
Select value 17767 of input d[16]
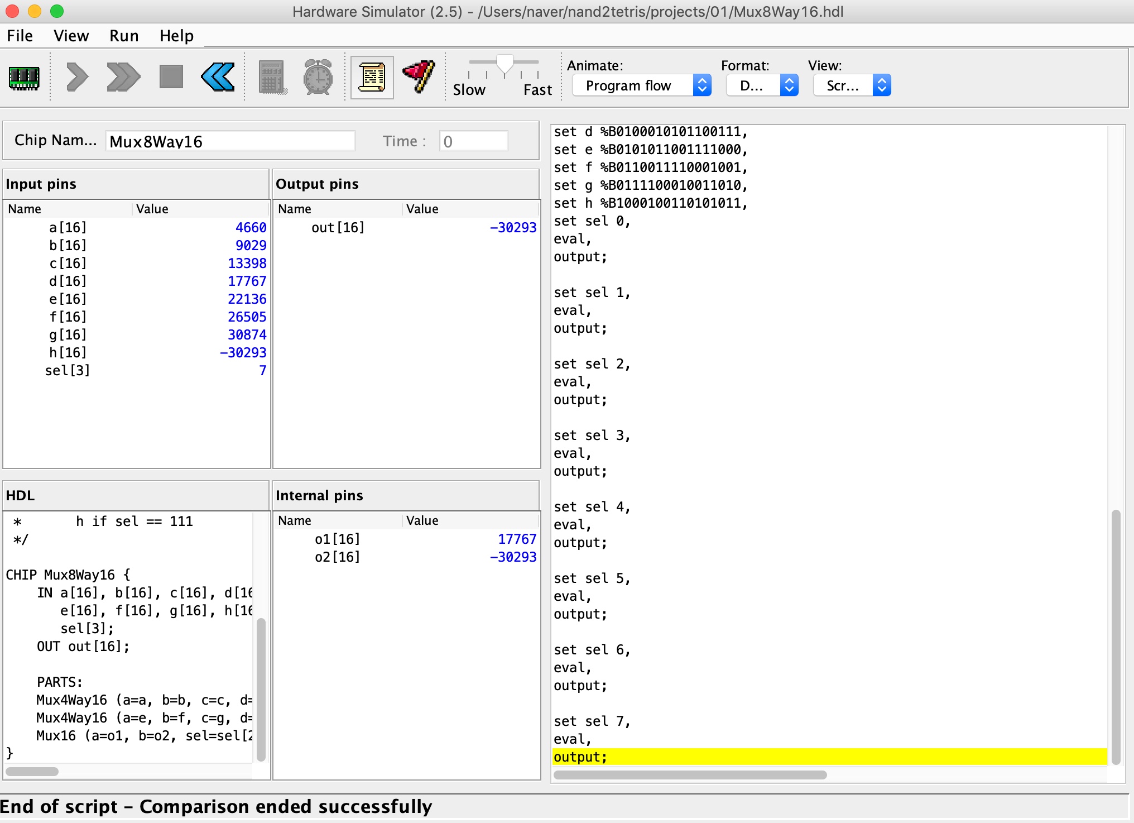pyautogui.click(x=247, y=281)
